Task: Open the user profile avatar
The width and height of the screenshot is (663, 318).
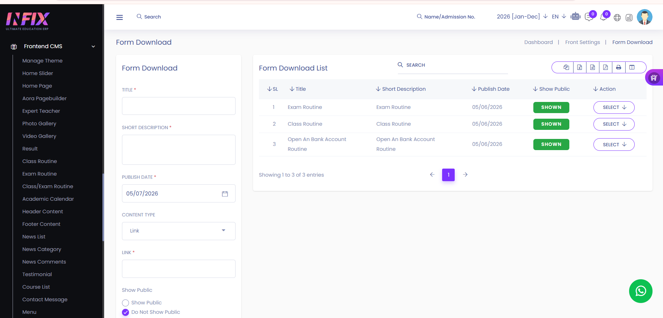Action: 644,17
